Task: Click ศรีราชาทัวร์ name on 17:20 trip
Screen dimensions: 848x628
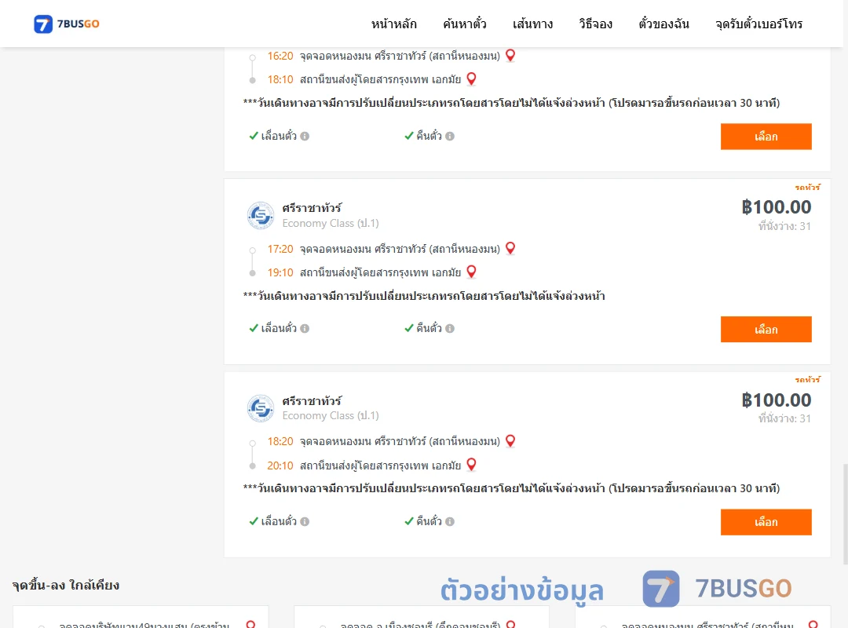Action: 312,208
